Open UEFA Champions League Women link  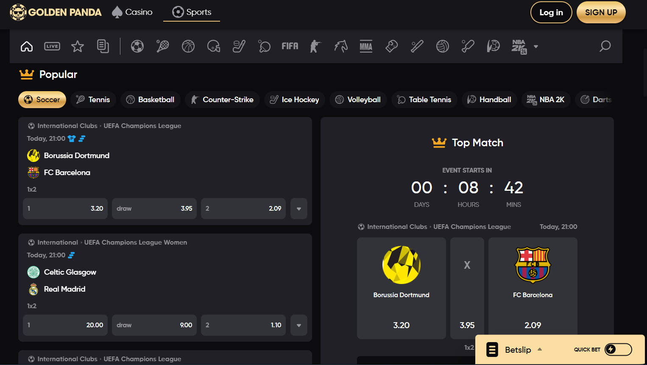136,242
